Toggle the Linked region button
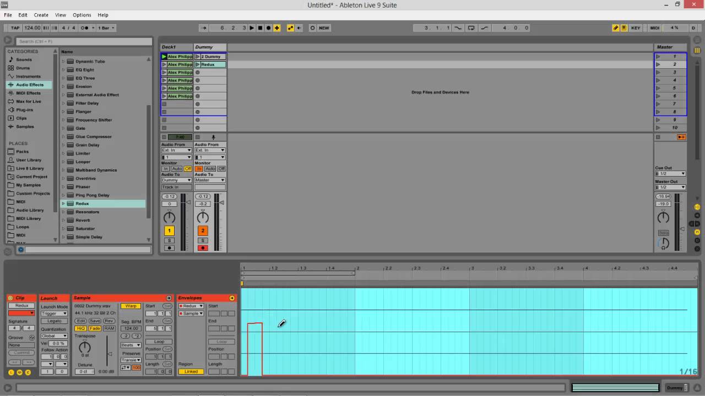Screen dimensions: 705x396 click(x=191, y=371)
